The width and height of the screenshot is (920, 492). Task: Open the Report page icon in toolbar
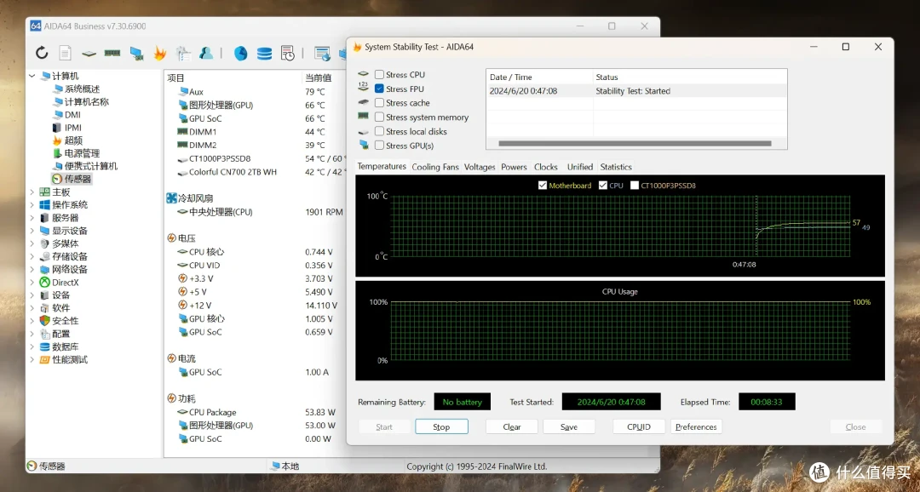(65, 54)
